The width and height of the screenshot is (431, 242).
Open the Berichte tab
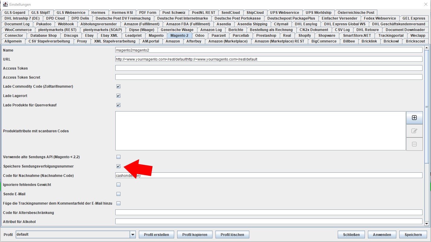point(236,30)
